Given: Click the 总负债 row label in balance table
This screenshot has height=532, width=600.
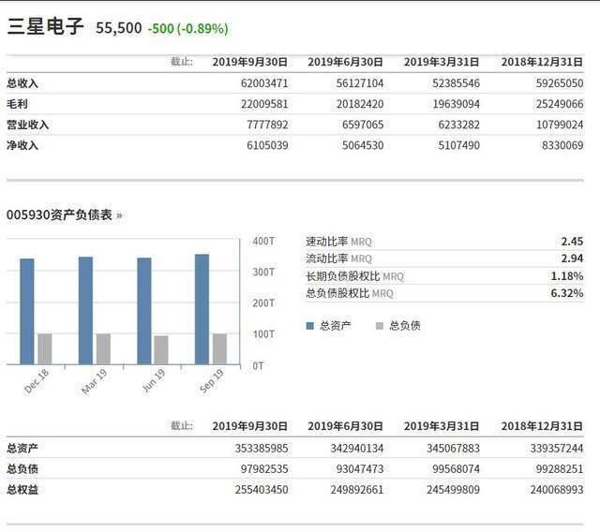Looking at the screenshot, I should (22, 469).
